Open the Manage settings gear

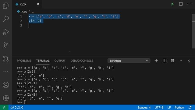[x=6, y=98]
